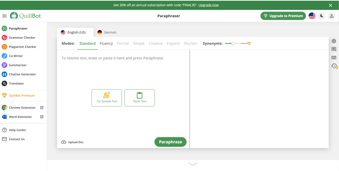Click the Word Extension external-link icon
The width and height of the screenshot is (339, 171).
pyautogui.click(x=42, y=117)
